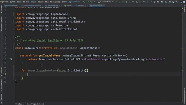Click the green Run app button
186x105 pixels.
(116, 2)
